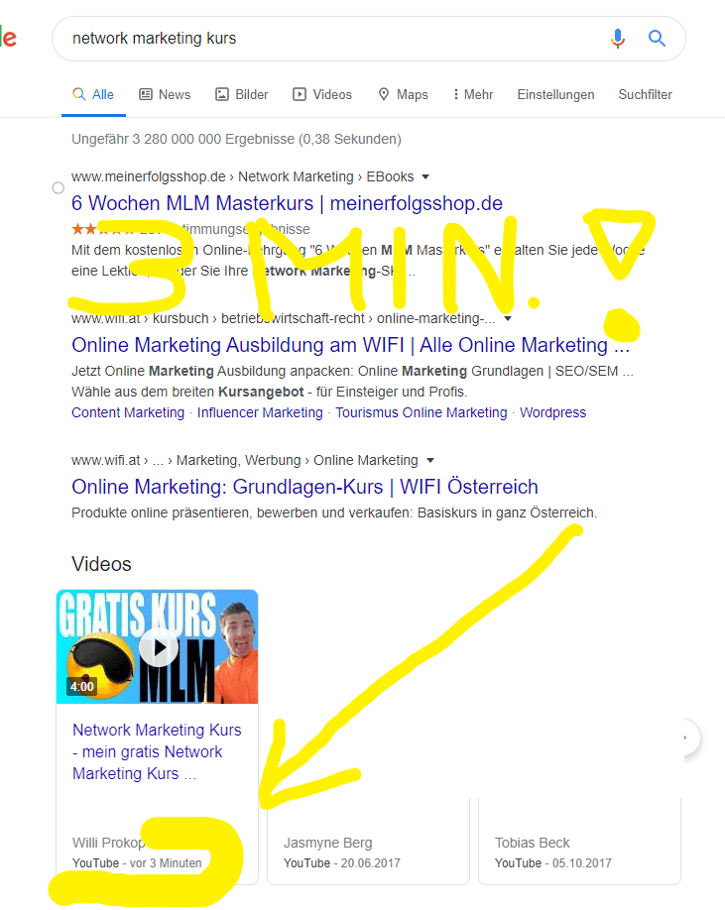
Task: Follow the Influencer Marketing sitelink
Action: coord(260,412)
